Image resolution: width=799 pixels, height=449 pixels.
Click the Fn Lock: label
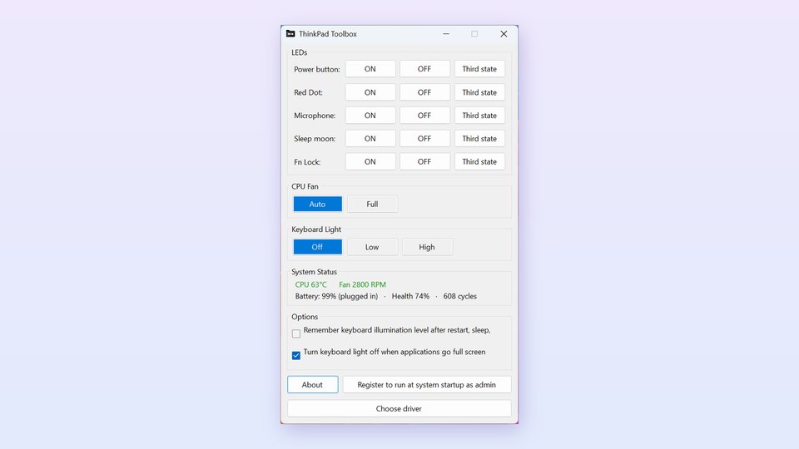coord(307,162)
